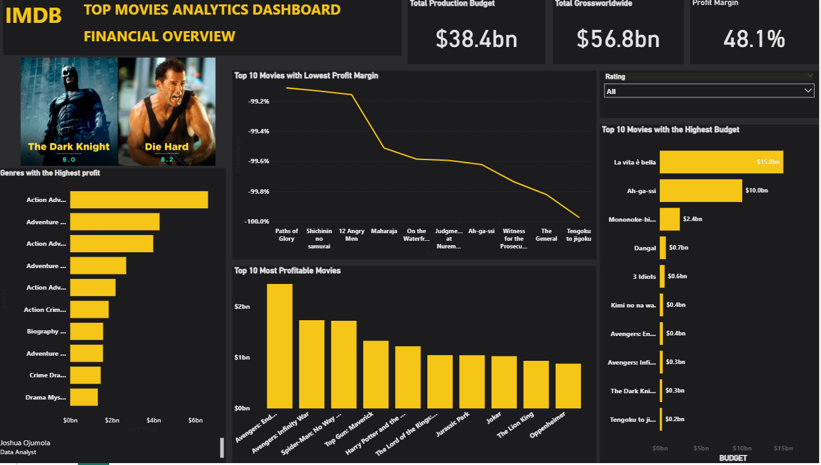The image size is (821, 465).
Task: Select the Paths of Glory point on line chart
Action: pyautogui.click(x=287, y=88)
